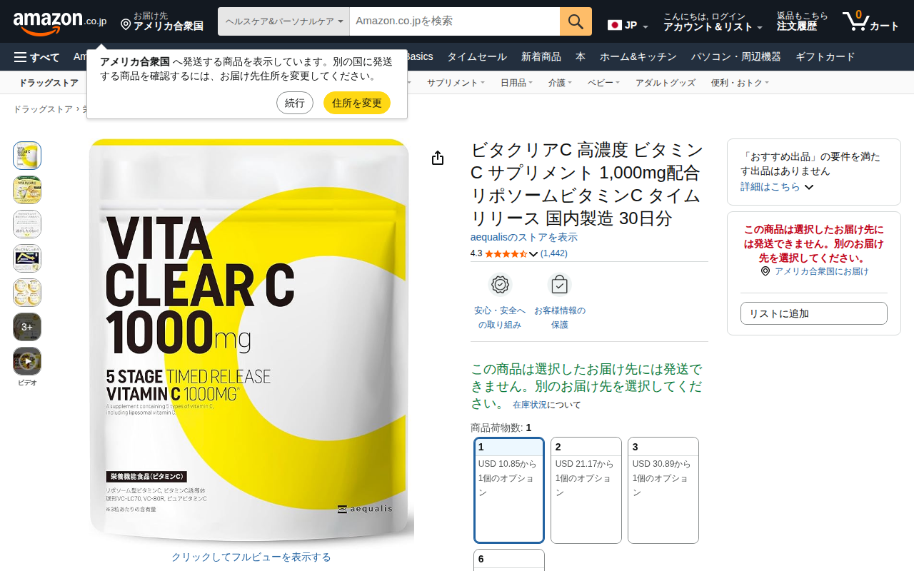This screenshot has width=914, height=571.
Task: Click the リストに追加 button
Action: pos(814,313)
